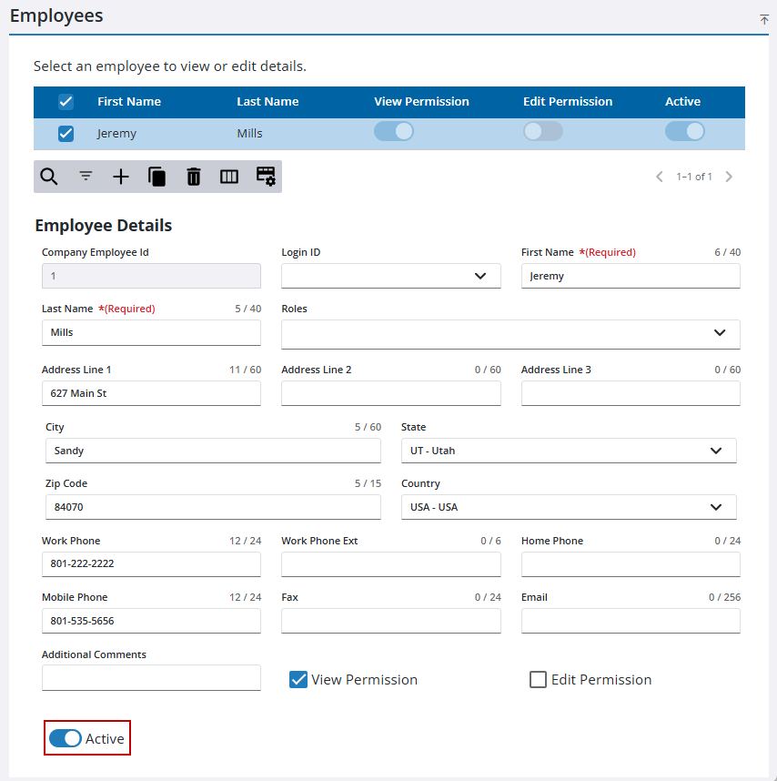
Task: Open the column view options
Action: click(x=228, y=176)
